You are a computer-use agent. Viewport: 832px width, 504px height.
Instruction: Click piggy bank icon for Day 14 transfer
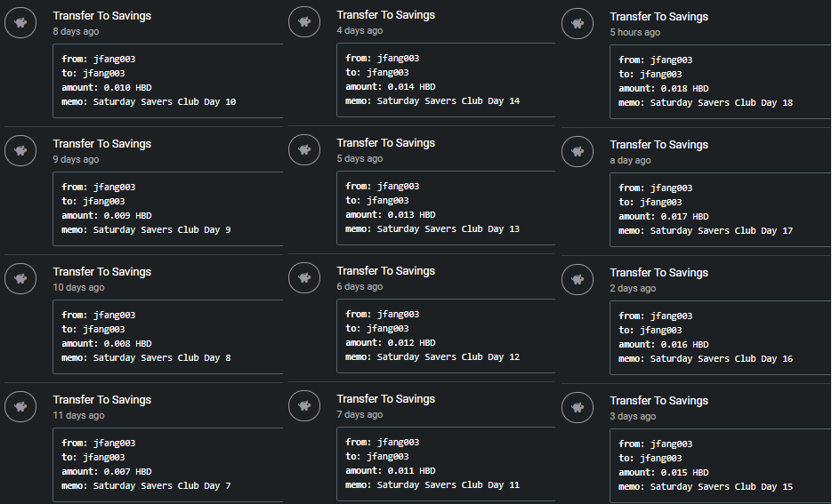pos(304,21)
